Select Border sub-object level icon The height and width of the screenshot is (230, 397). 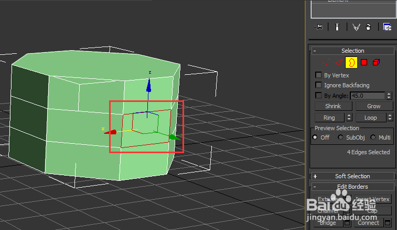(x=351, y=63)
